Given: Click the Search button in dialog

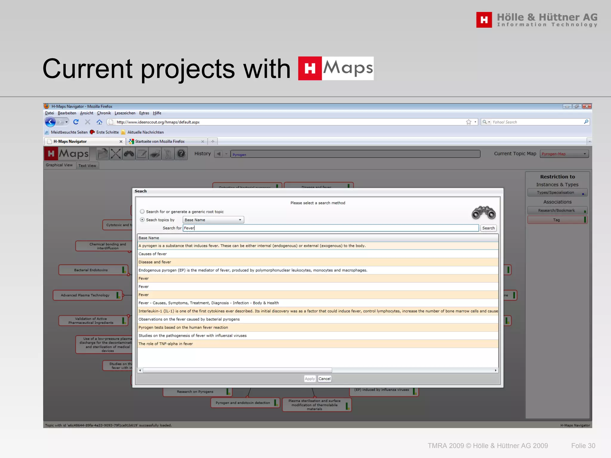Looking at the screenshot, I should [x=488, y=228].
